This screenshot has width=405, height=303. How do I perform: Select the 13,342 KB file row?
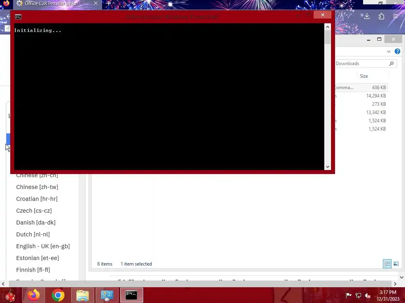(x=361, y=112)
